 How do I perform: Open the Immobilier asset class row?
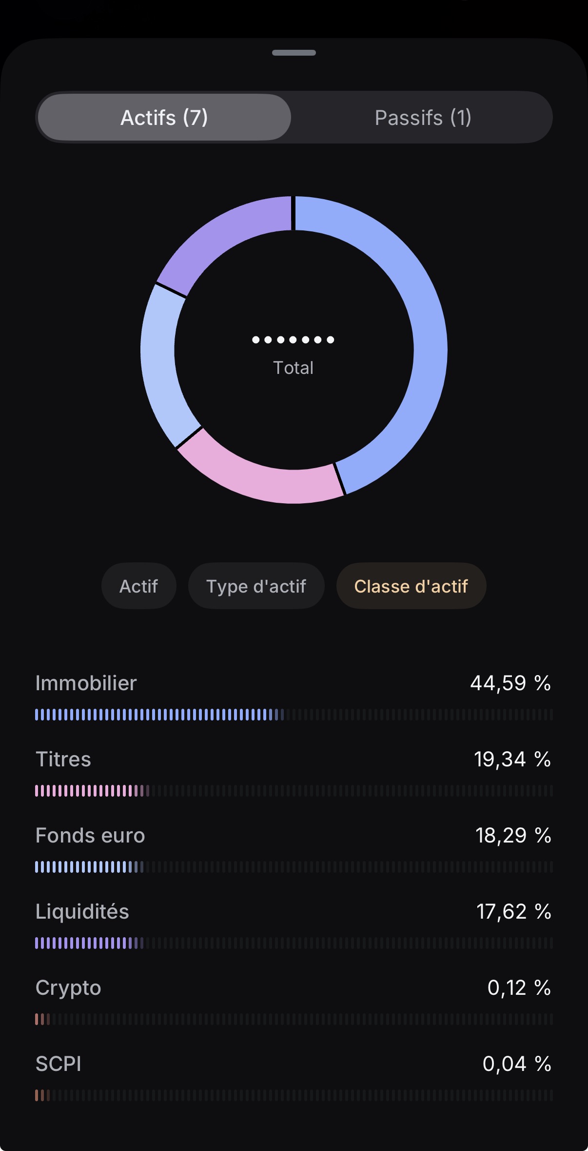(x=294, y=696)
